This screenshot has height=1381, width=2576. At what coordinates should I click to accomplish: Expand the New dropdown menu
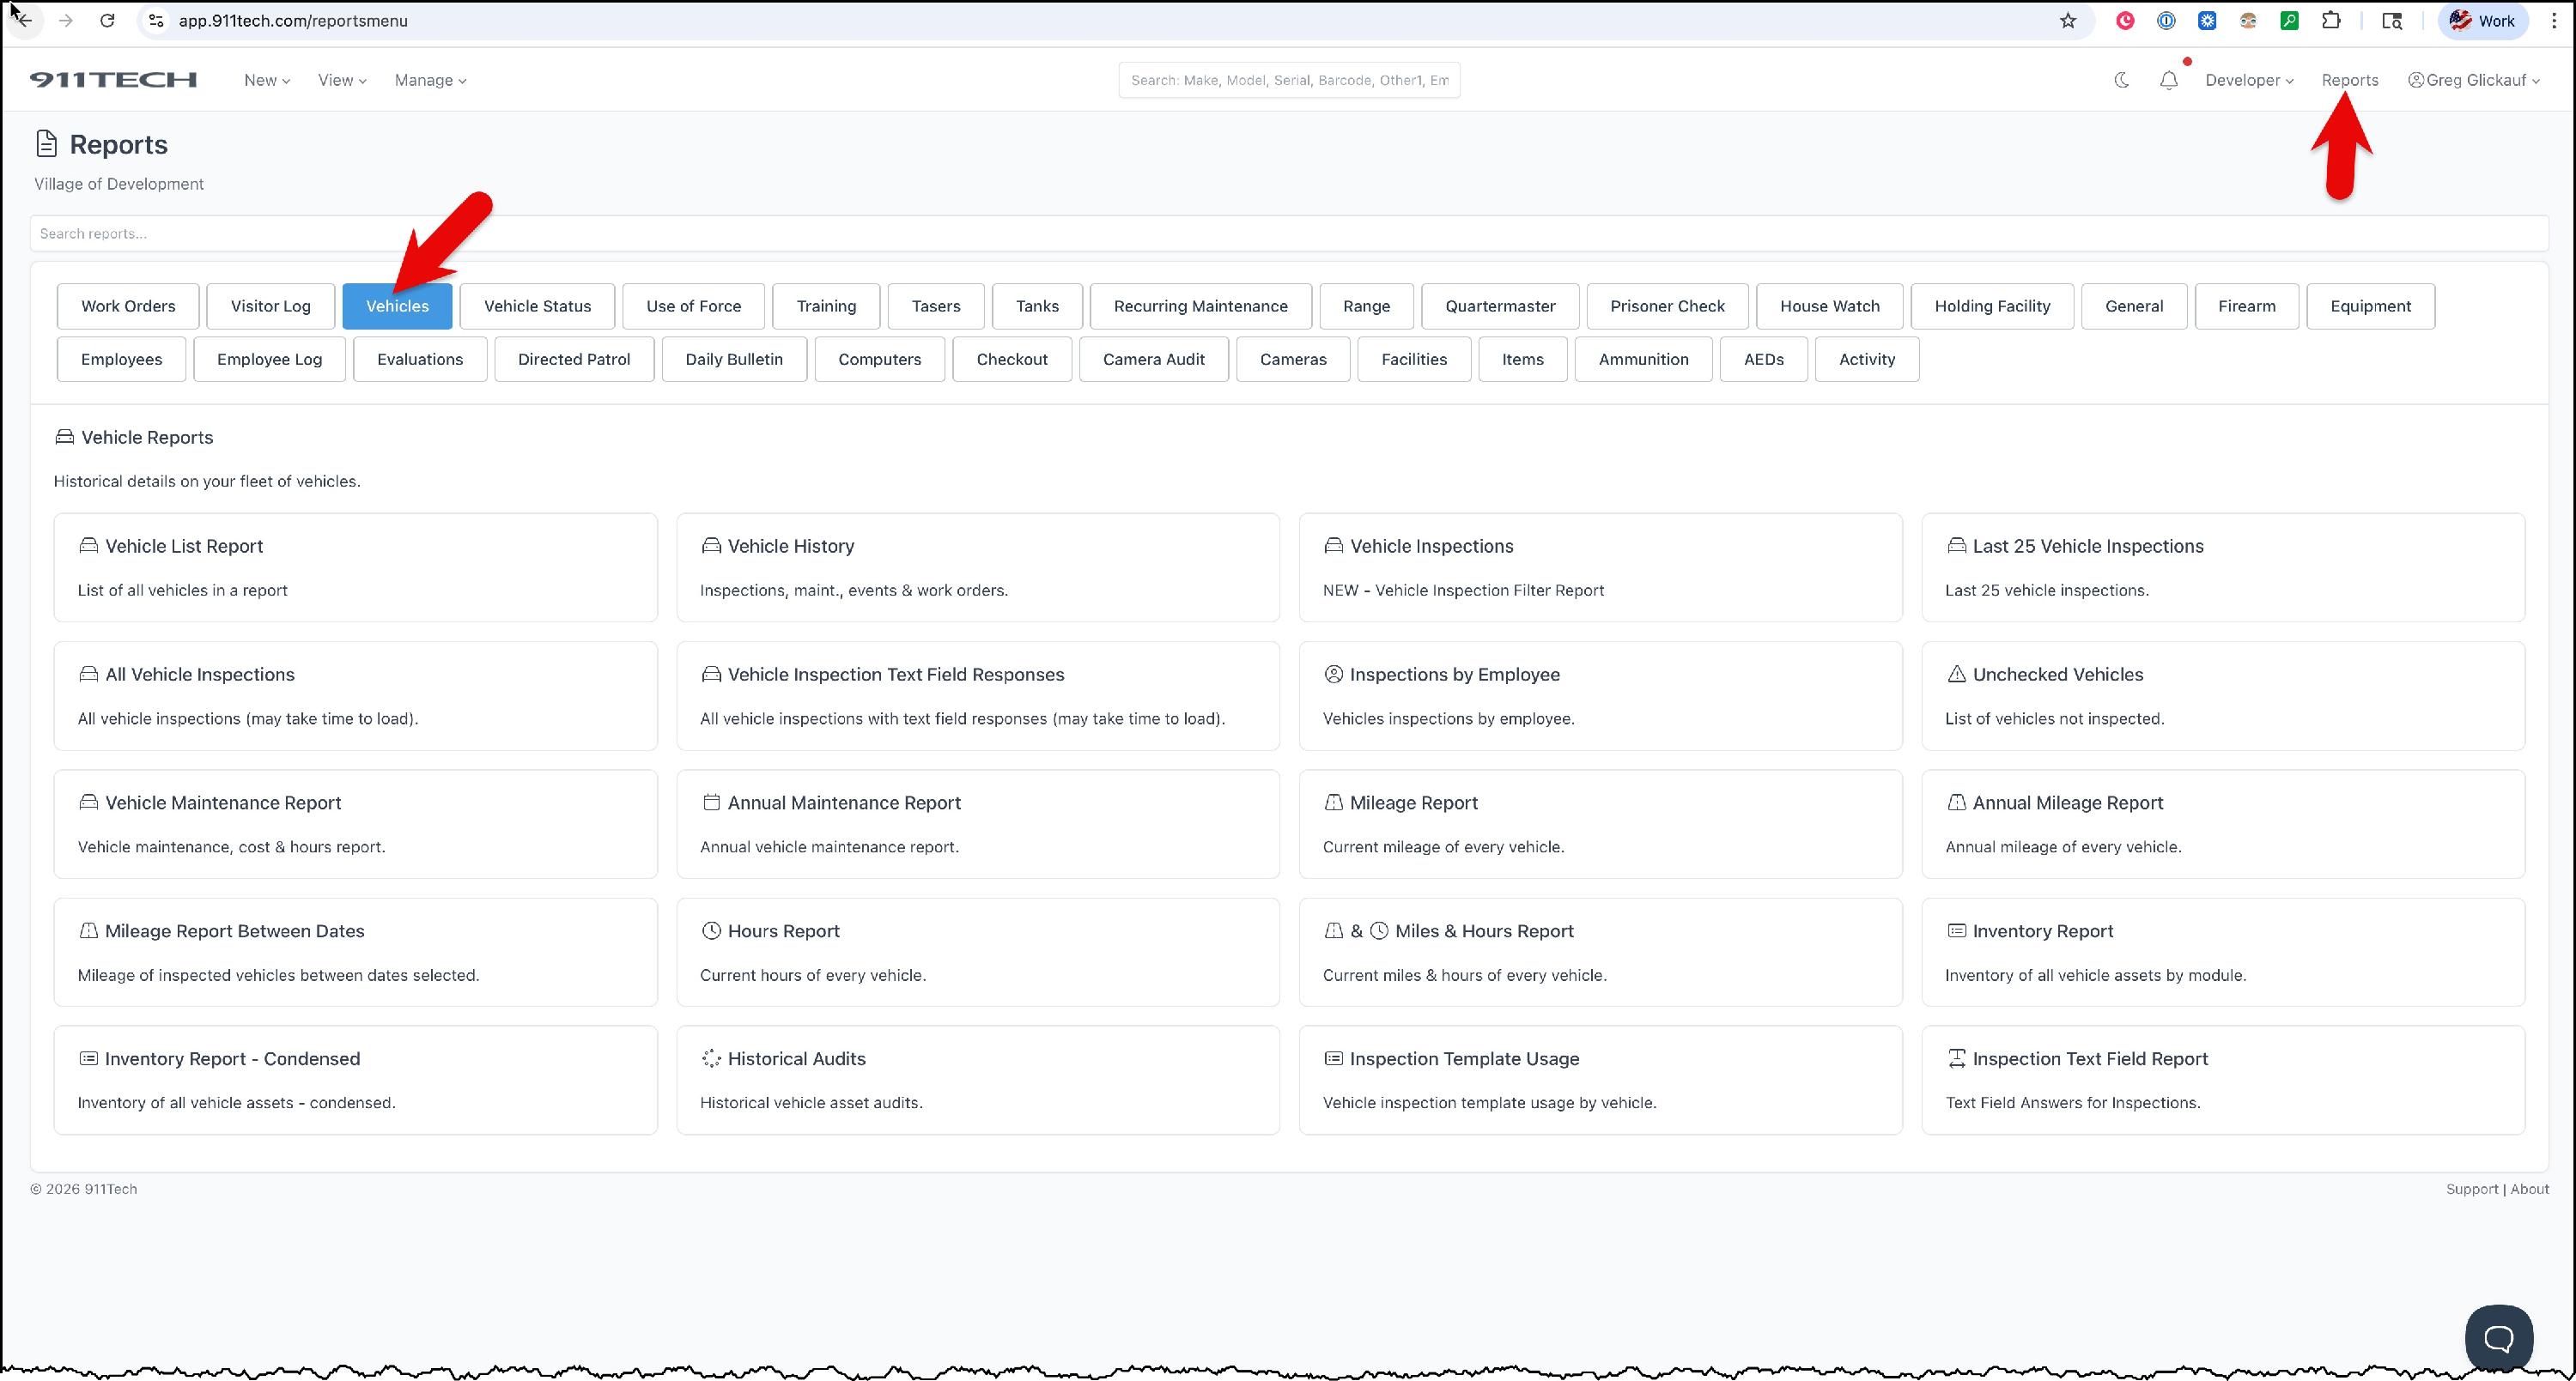266,80
